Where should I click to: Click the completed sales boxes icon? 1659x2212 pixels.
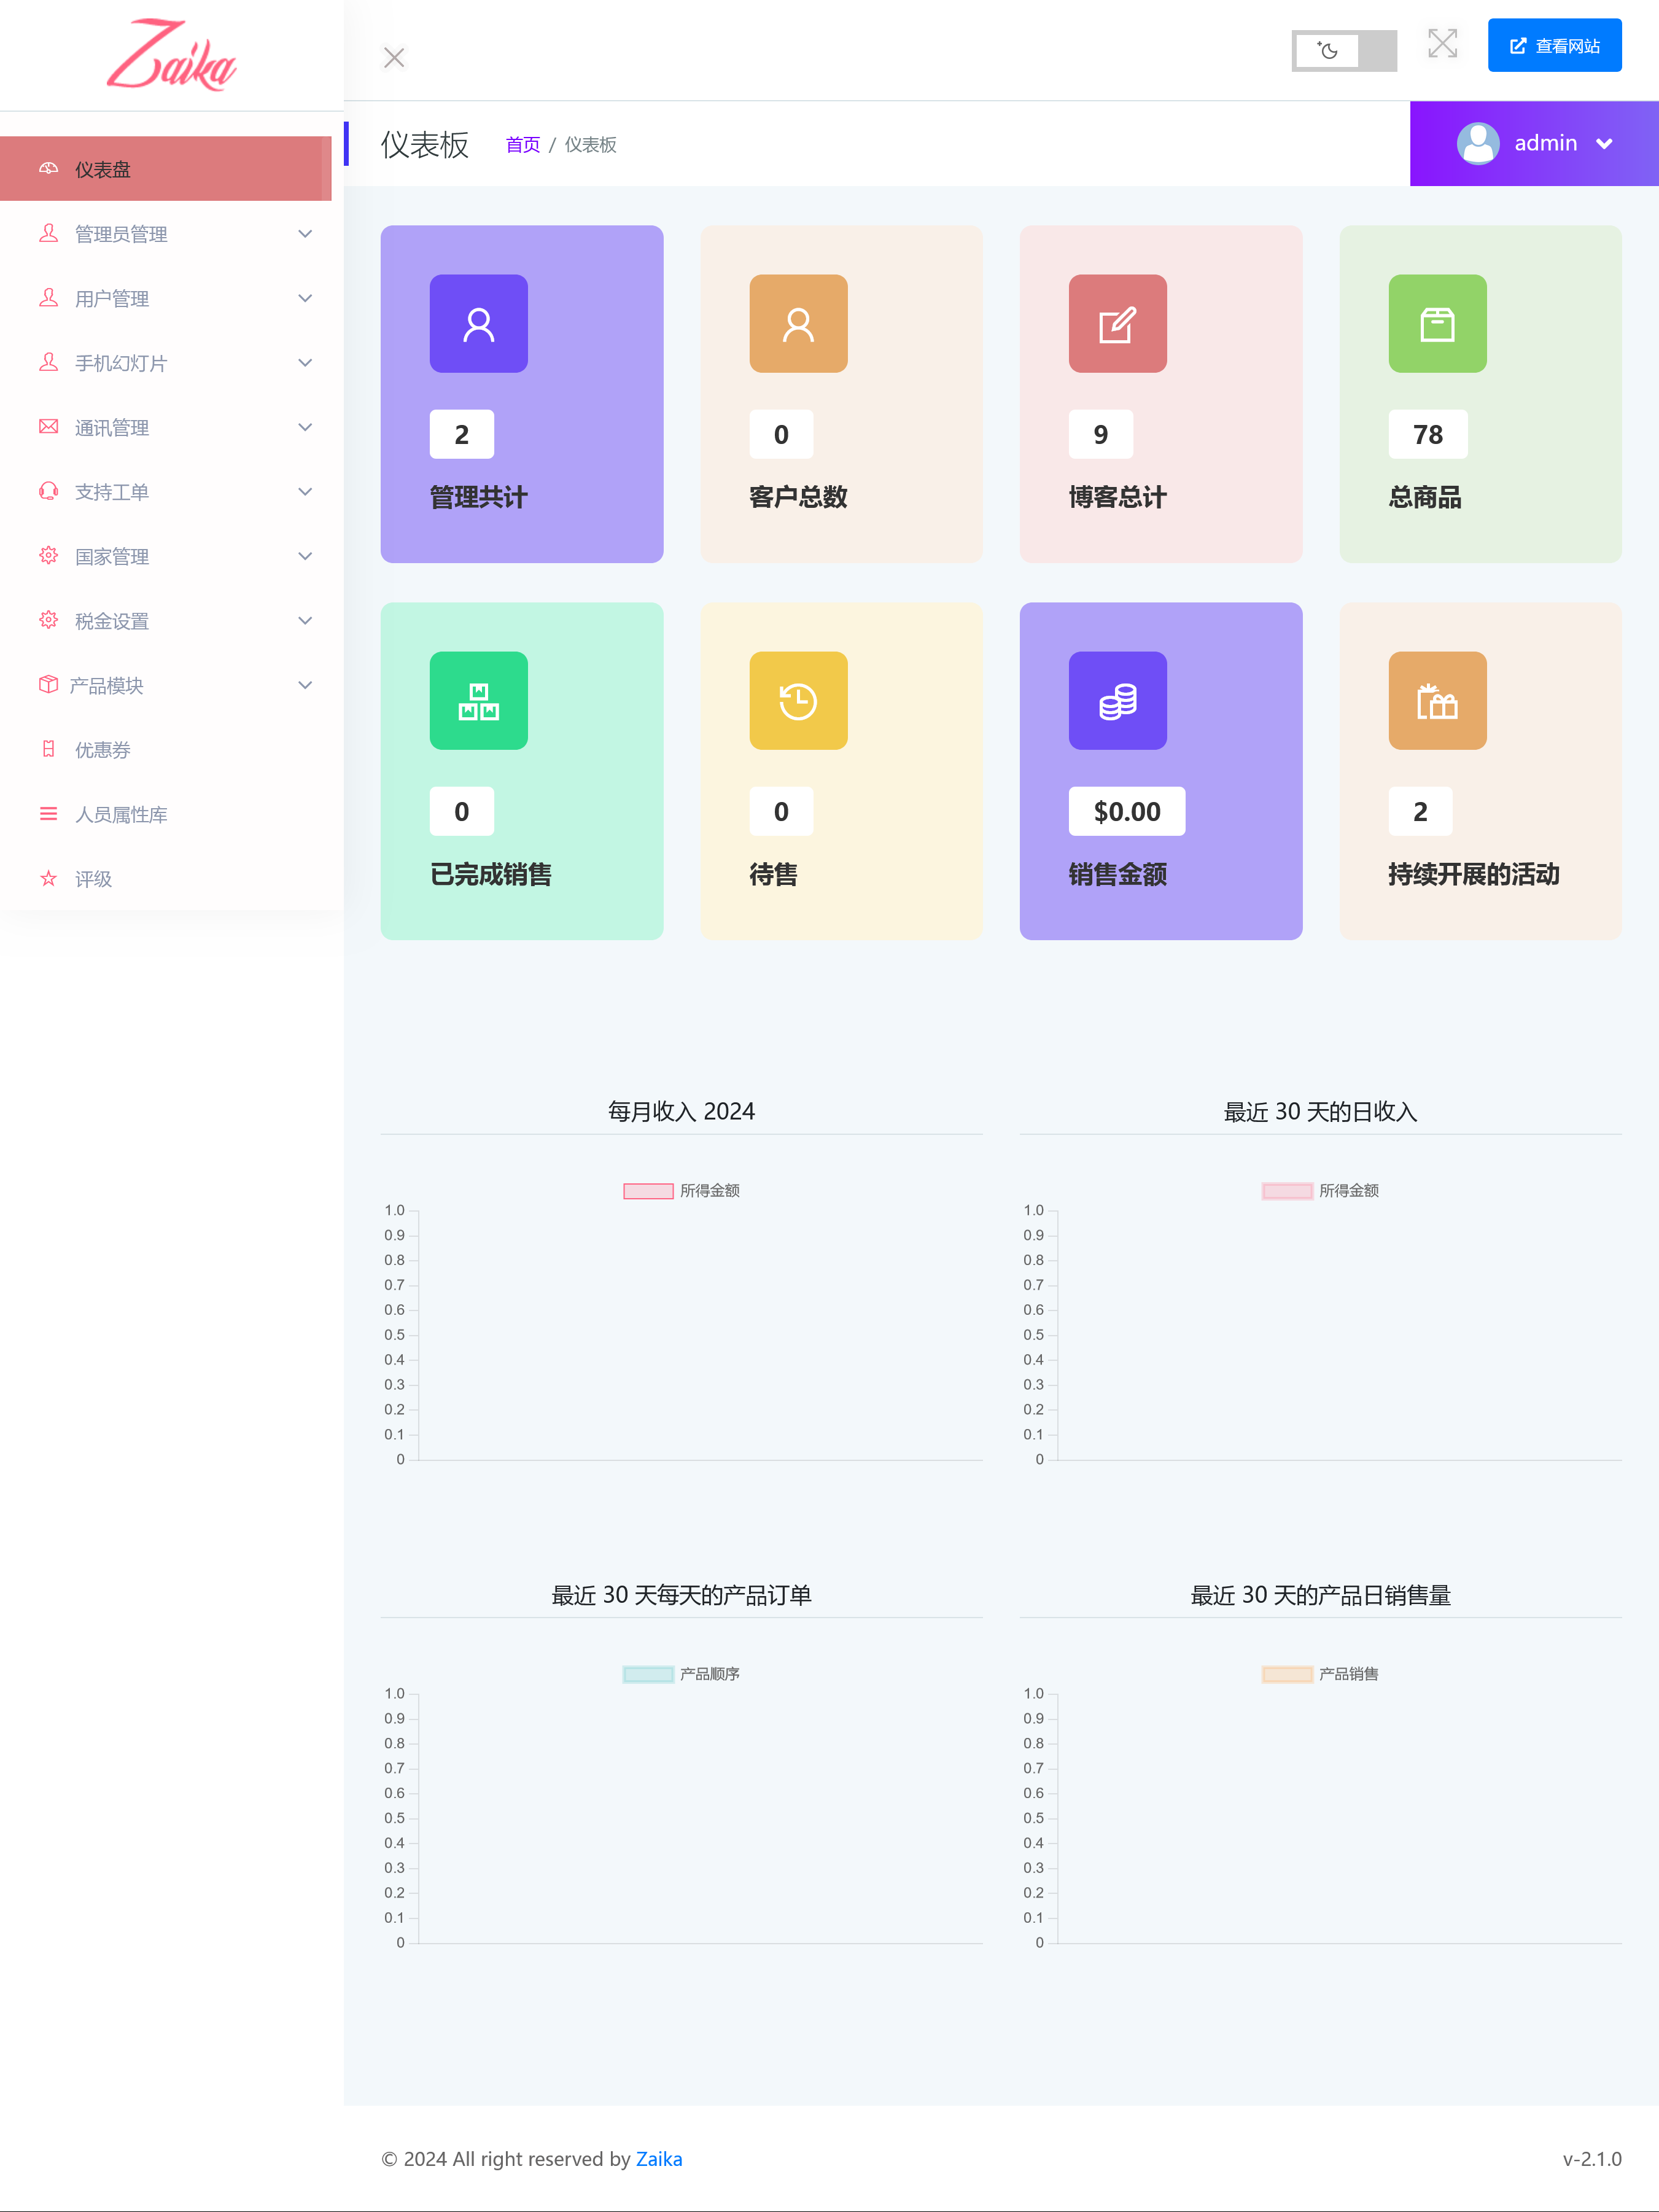coord(478,701)
